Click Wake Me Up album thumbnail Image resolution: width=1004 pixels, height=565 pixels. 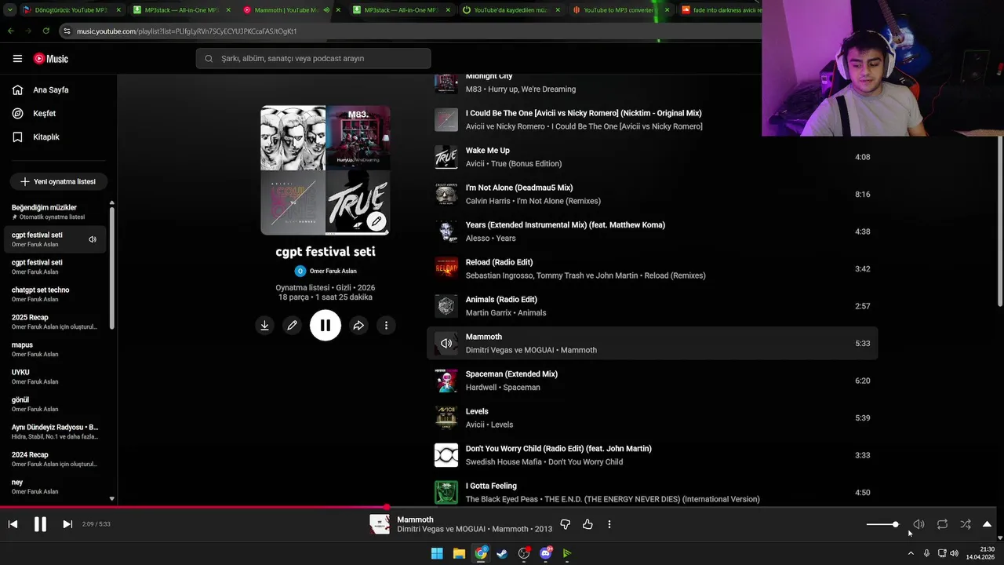(x=446, y=157)
